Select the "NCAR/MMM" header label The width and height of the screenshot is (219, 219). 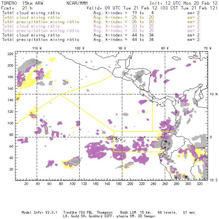(77, 3)
